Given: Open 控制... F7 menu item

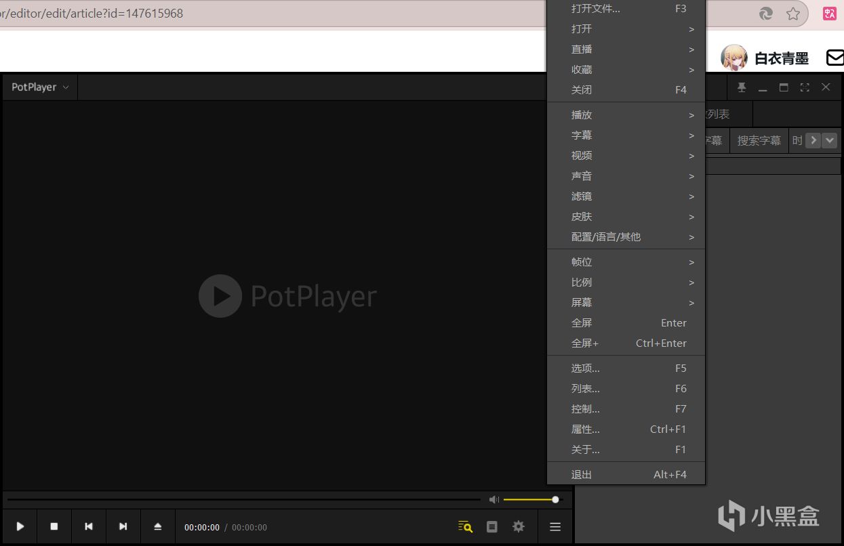Looking at the screenshot, I should click(x=626, y=409).
